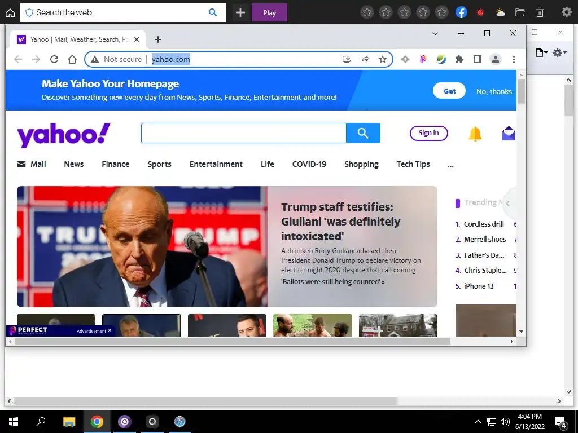578x433 pixels.
Task: Open Windows Start menu
Action: tap(14, 422)
